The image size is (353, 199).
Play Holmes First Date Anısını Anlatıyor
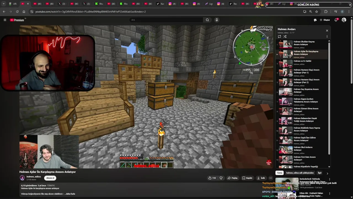pos(302,160)
